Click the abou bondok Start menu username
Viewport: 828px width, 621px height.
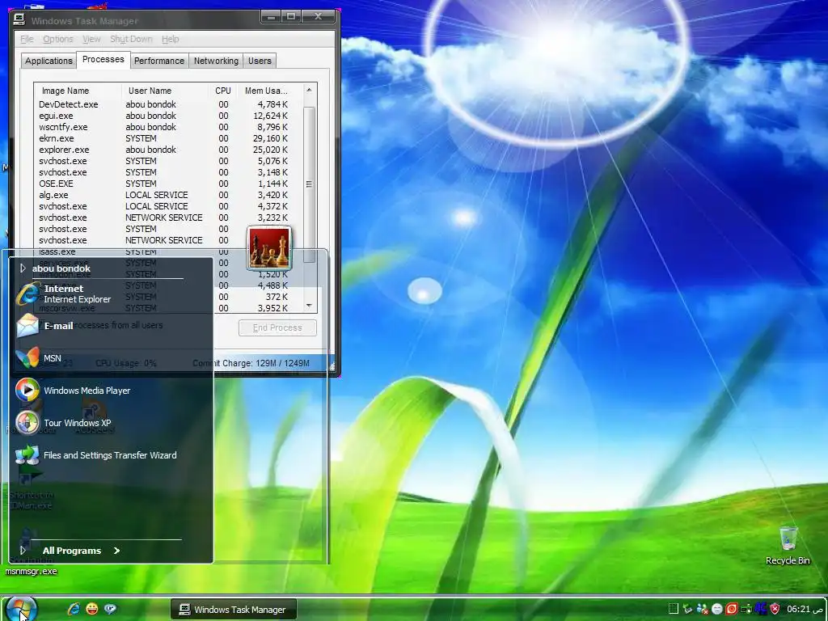point(61,268)
